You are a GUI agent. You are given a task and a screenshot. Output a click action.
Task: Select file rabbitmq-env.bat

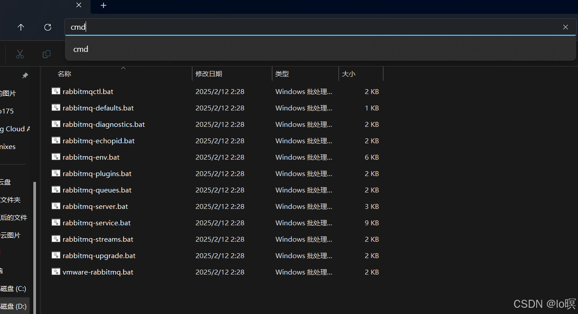click(x=91, y=157)
